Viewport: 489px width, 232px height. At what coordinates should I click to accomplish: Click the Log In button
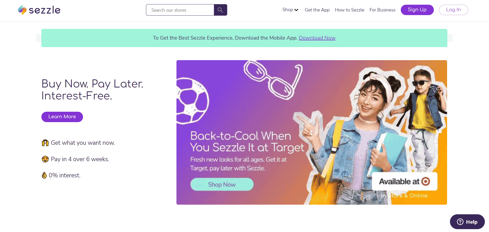tap(453, 10)
